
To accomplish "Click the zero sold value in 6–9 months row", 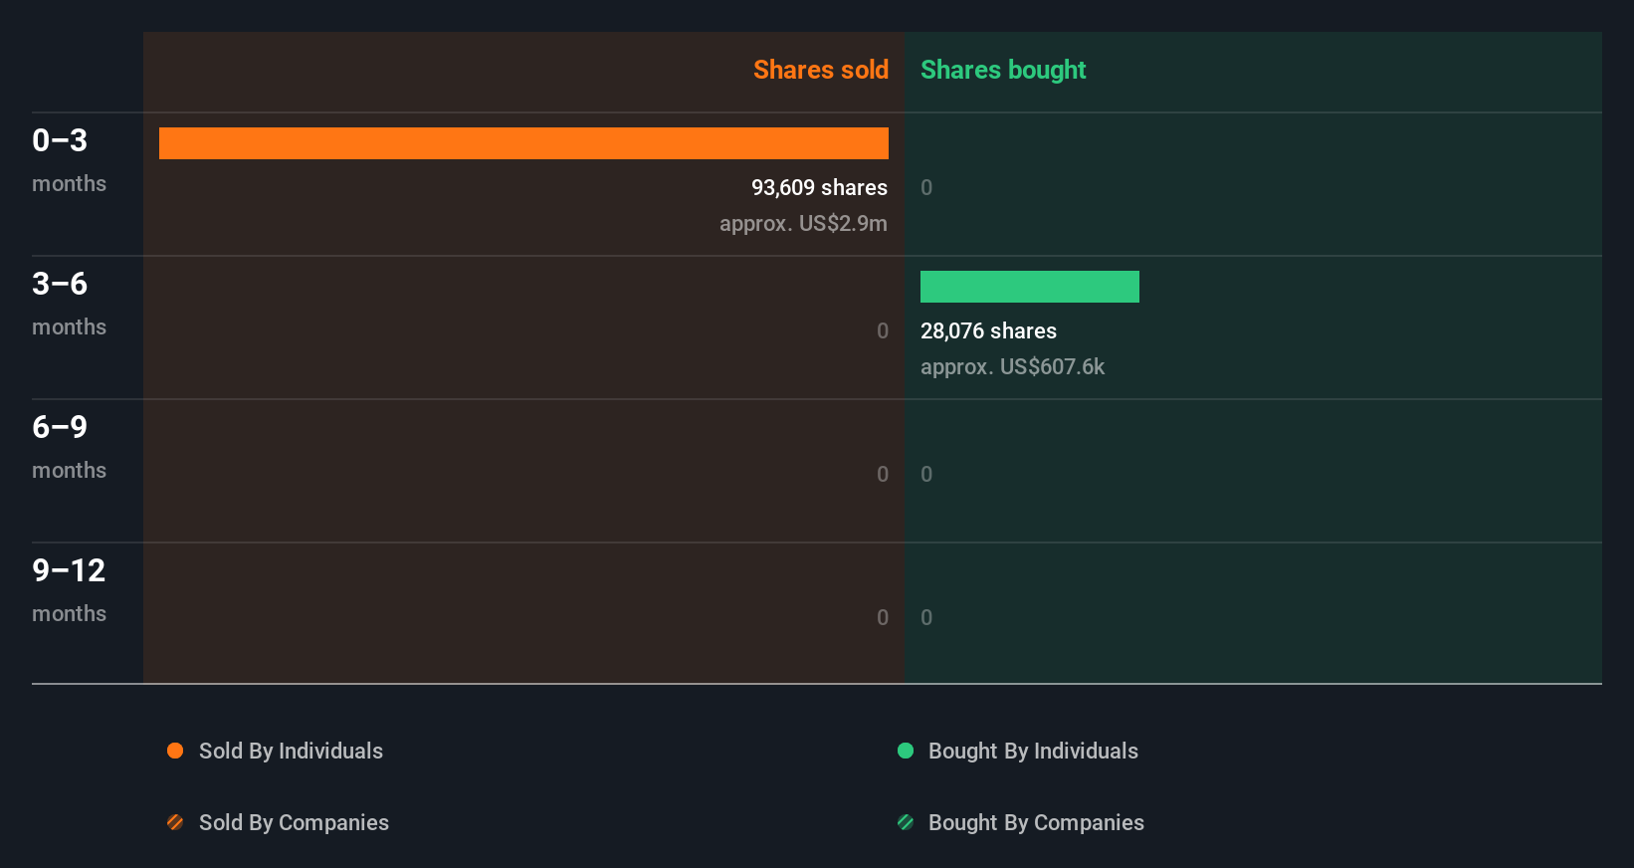I will point(883,474).
